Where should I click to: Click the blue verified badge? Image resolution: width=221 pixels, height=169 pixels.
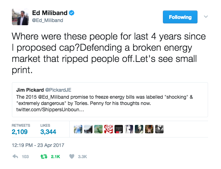pyautogui.click(x=71, y=13)
